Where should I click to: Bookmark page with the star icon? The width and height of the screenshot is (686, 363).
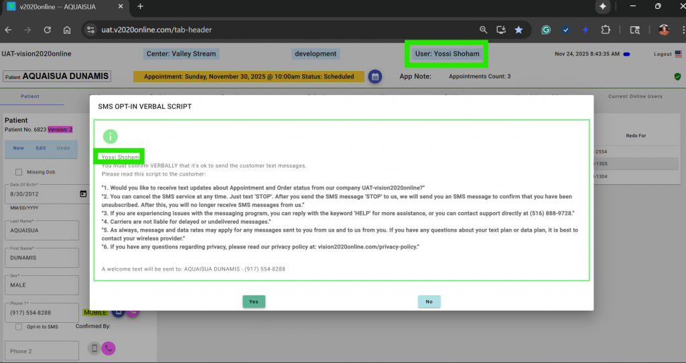(519, 30)
